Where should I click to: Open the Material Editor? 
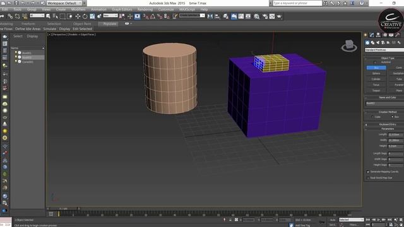tap(256, 16)
